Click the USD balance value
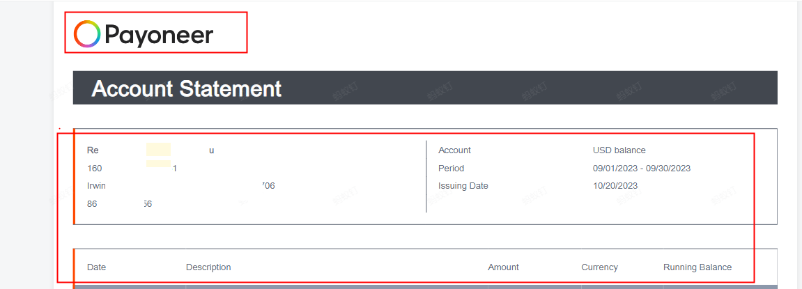 pos(619,150)
